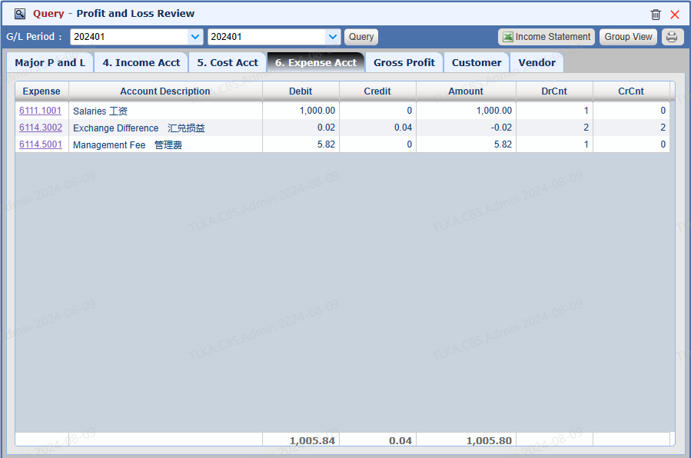Viewport: 691px width, 458px height.
Task: Close the Profit and Loss Review window
Action: (674, 15)
